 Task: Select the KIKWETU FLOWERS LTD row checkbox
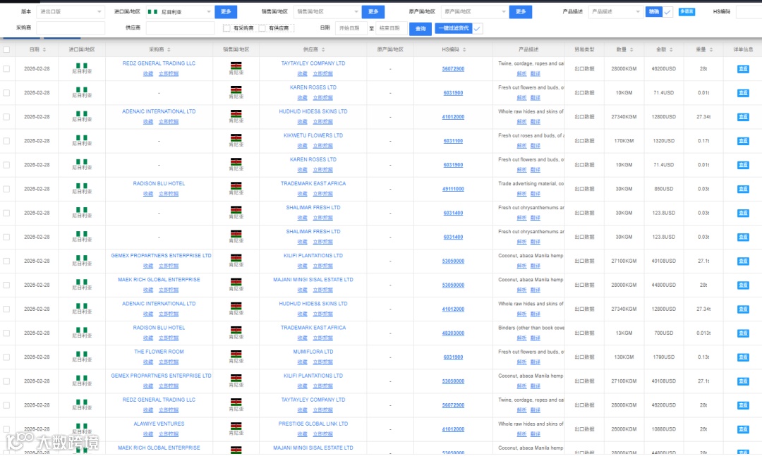point(6,141)
